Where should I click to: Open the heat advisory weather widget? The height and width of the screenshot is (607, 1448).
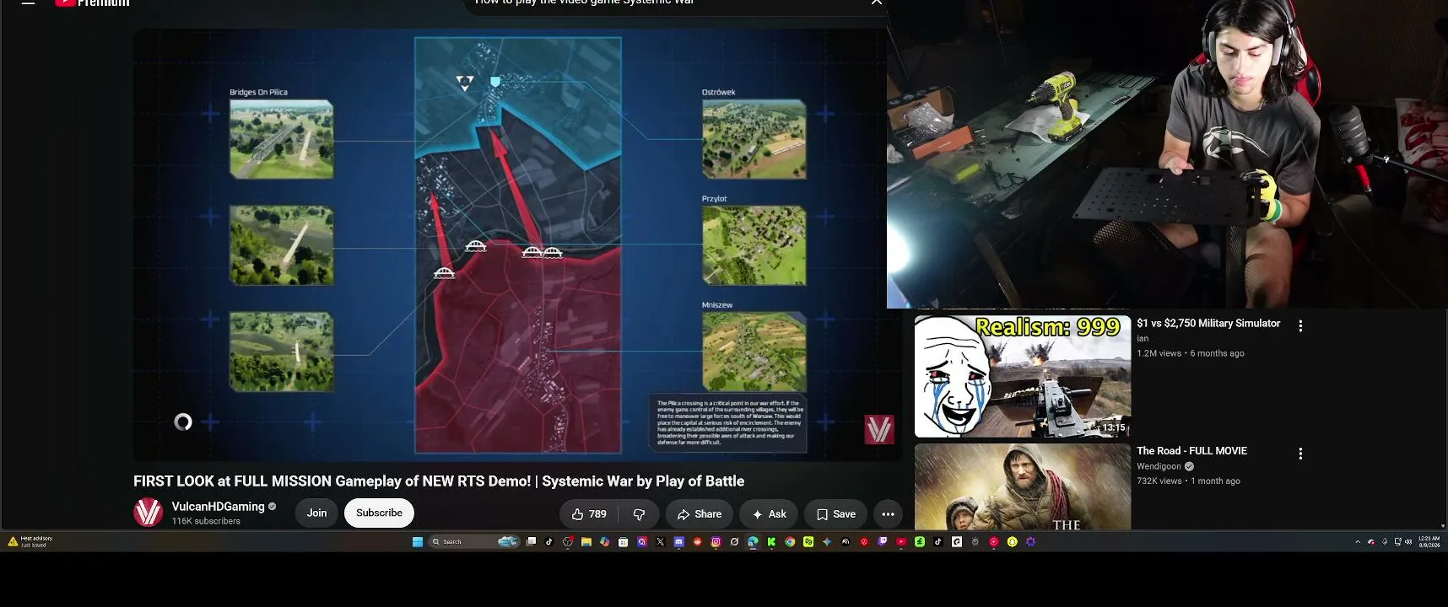pyautogui.click(x=30, y=541)
